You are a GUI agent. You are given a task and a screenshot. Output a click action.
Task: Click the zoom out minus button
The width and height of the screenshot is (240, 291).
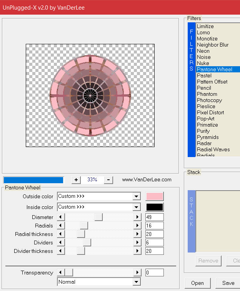click(x=108, y=180)
